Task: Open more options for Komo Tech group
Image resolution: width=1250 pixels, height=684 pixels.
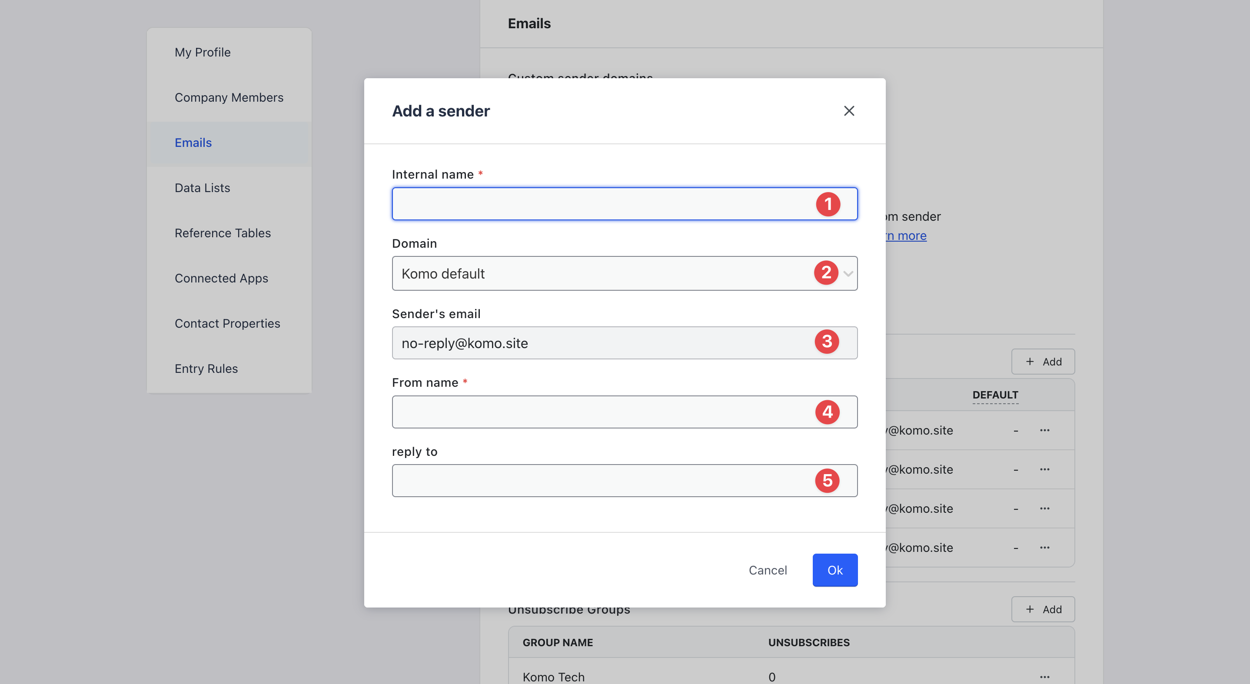Action: 1045,676
